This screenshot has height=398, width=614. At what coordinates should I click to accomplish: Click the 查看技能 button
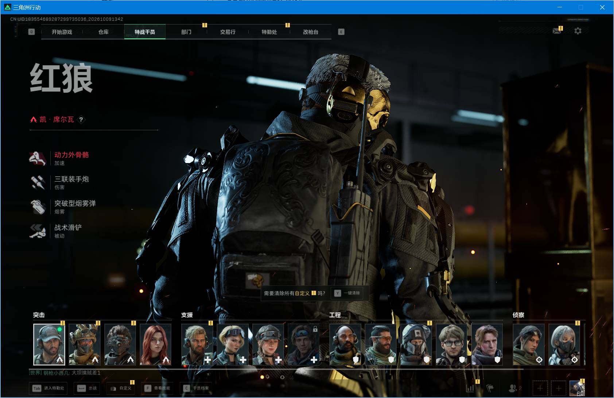pyautogui.click(x=157, y=388)
